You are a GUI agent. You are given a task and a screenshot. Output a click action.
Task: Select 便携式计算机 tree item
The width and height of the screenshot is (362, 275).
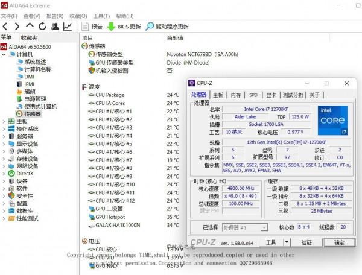click(40, 106)
